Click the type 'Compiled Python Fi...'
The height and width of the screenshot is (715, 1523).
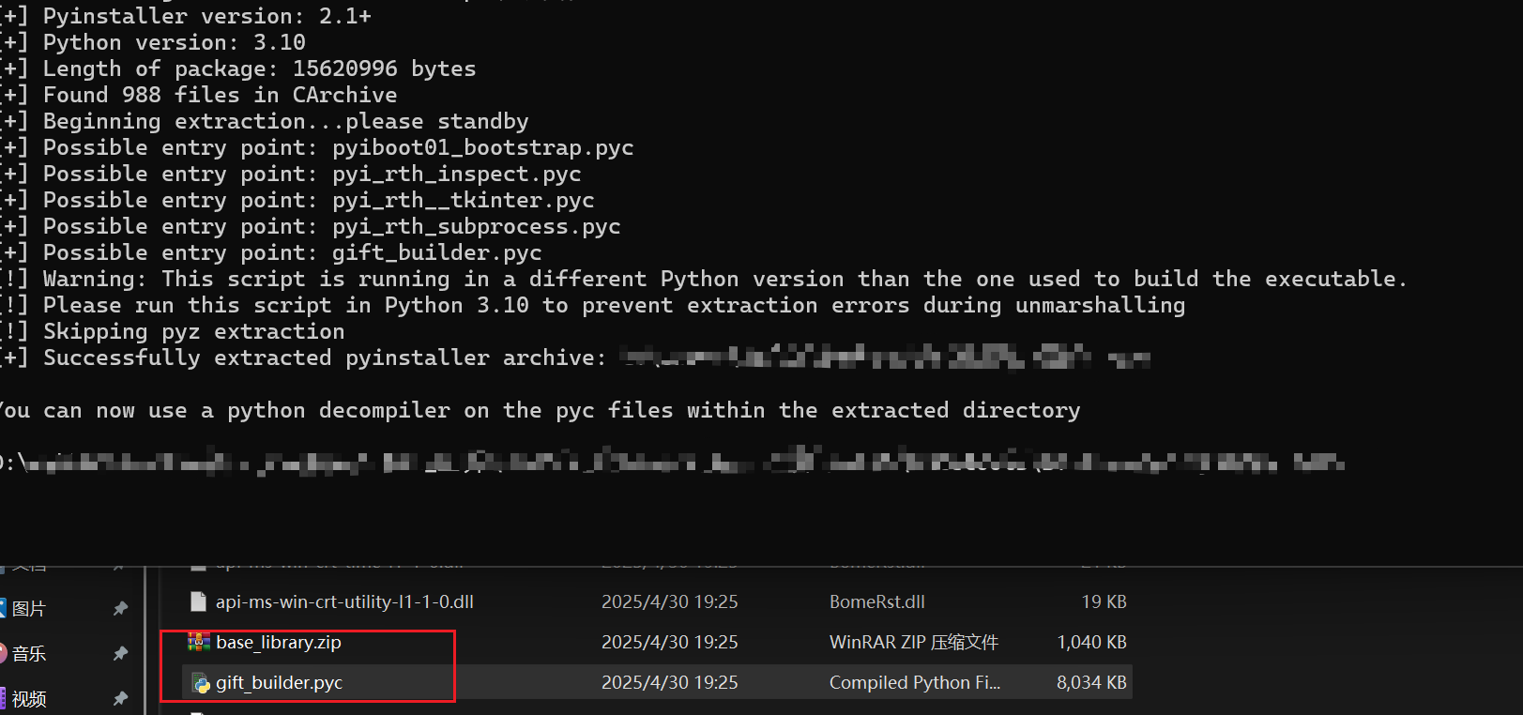(915, 683)
